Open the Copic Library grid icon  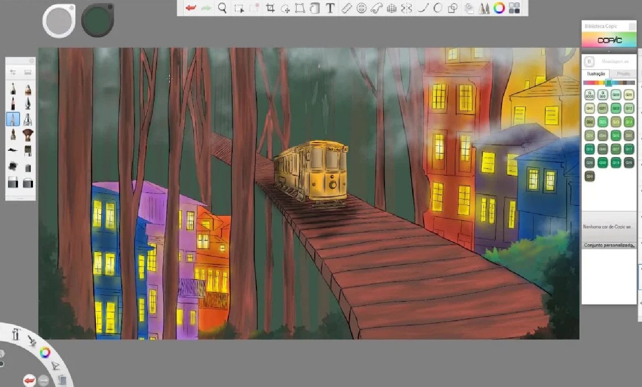[514, 8]
